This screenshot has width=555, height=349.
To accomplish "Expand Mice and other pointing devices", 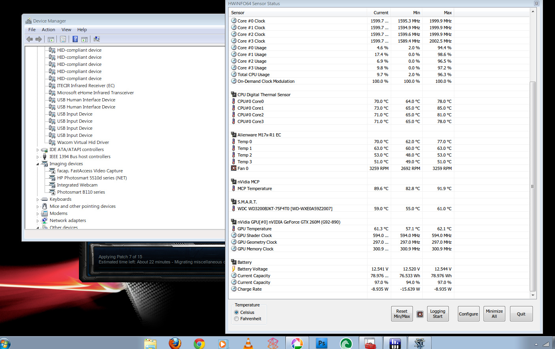I will (x=38, y=207).
